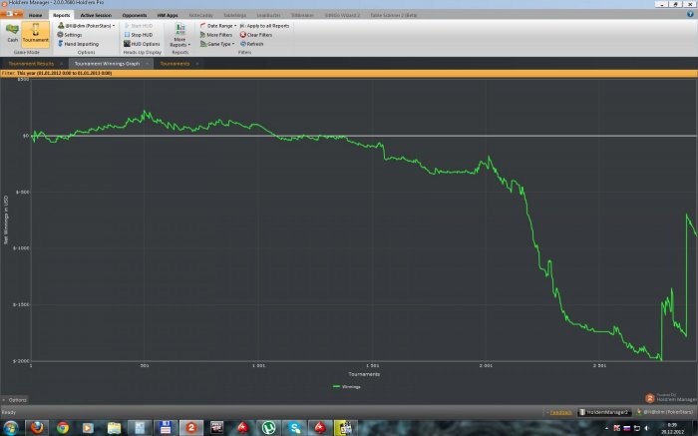
Task: Click the Winnings legend entry
Action: coord(347,386)
